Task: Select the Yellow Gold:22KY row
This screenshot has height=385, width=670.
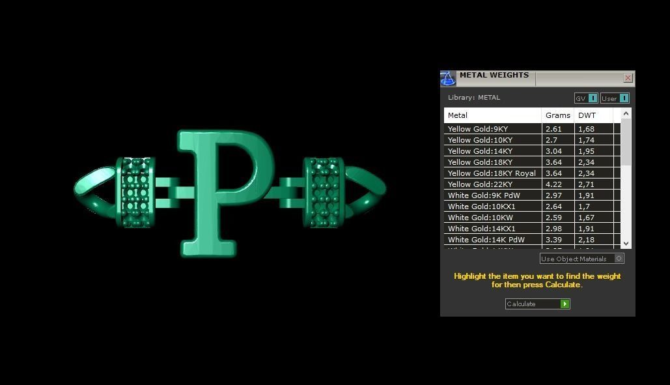Action: [x=532, y=184]
